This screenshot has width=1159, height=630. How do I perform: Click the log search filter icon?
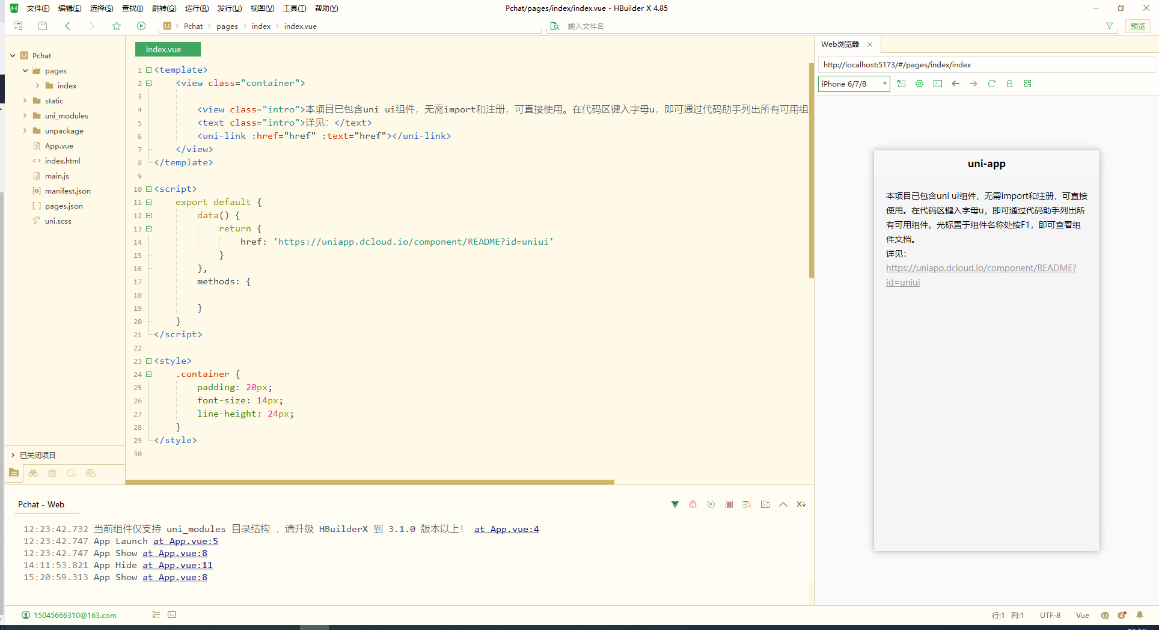coord(747,504)
